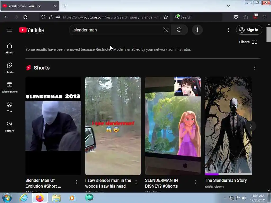The width and height of the screenshot is (271, 203).
Task: Open the Shorts shelf three-dot menu
Action: (255, 68)
